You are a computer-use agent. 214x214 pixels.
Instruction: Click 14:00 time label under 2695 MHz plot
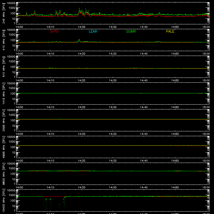[19, 134]
